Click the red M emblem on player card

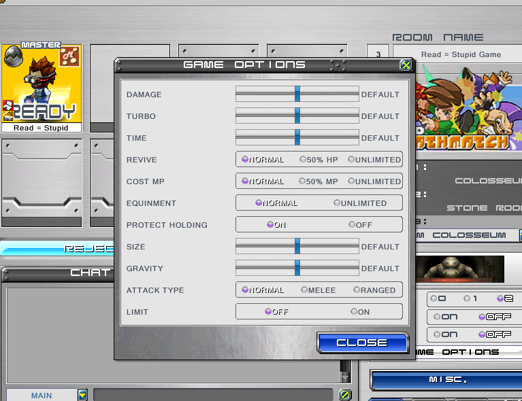[69, 56]
